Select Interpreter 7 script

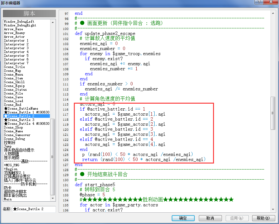tap(16, 63)
